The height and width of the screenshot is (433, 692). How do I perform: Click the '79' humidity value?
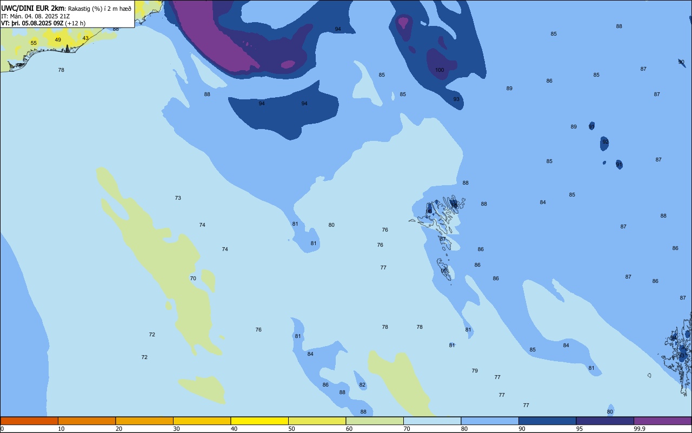(x=475, y=371)
